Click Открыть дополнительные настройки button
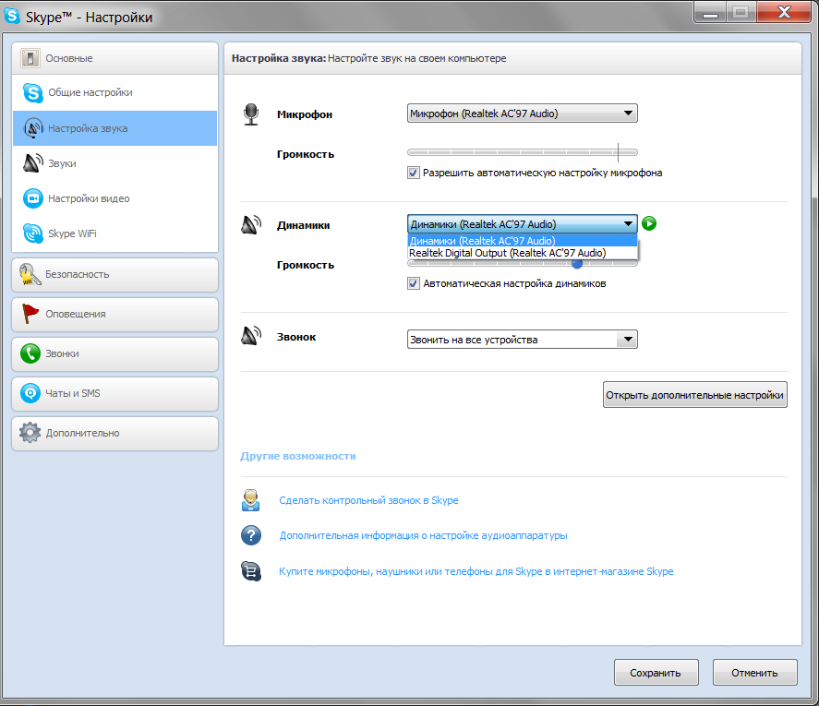Screen dimensions: 819x706 click(x=694, y=395)
